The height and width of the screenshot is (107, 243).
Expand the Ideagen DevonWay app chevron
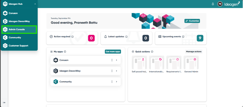click(117, 71)
